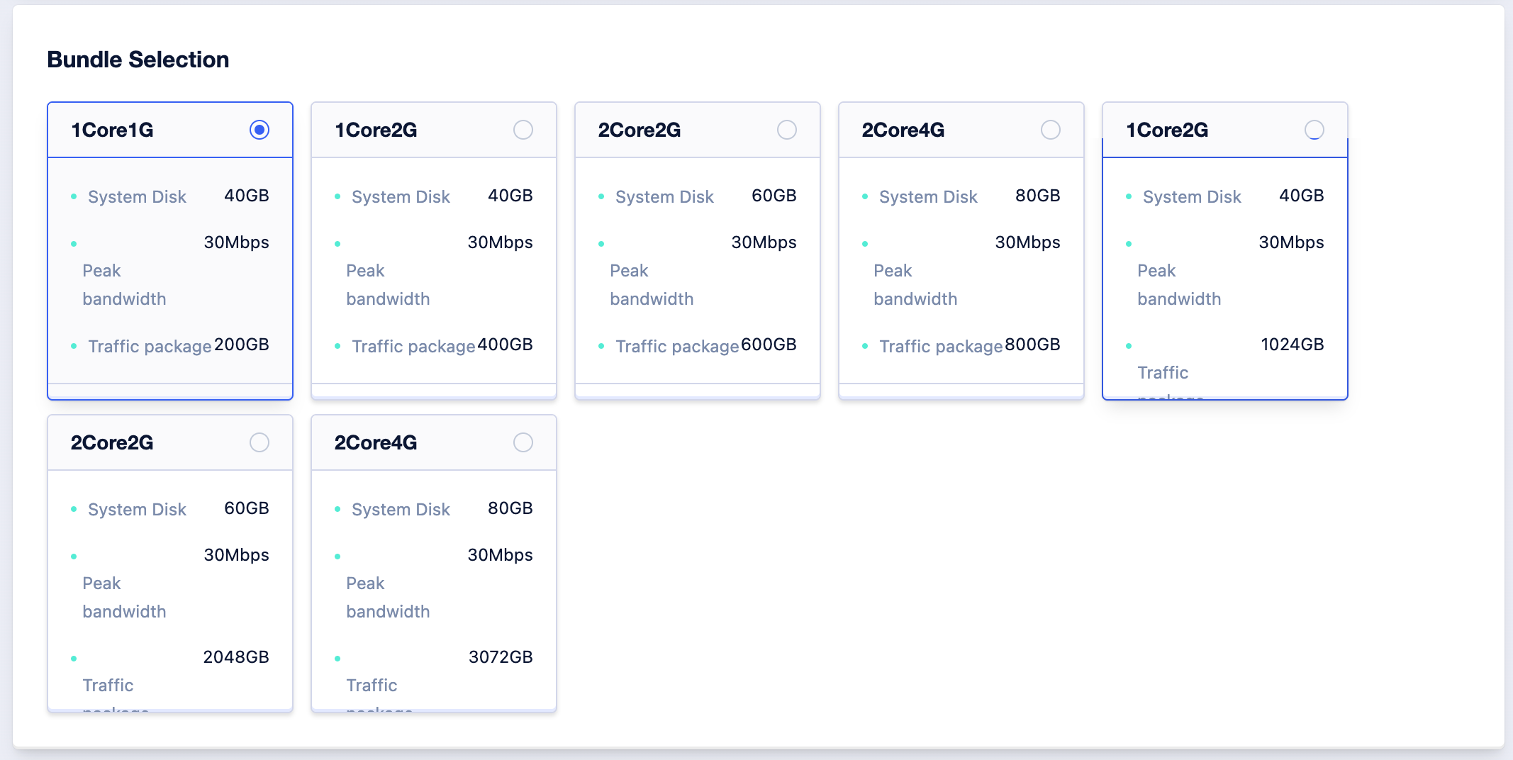
Task: Click the Bundle Selection heading
Action: (x=138, y=60)
